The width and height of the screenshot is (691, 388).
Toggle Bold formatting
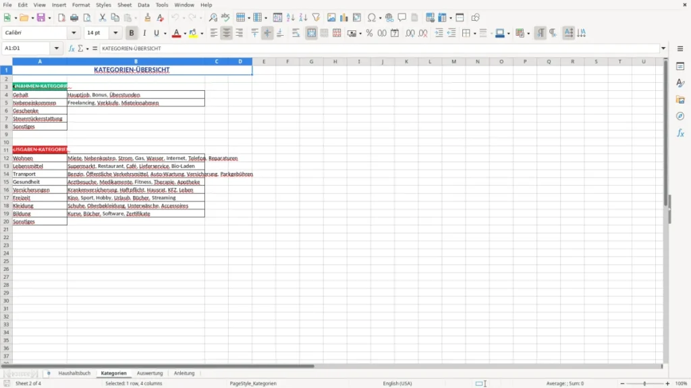[132, 33]
